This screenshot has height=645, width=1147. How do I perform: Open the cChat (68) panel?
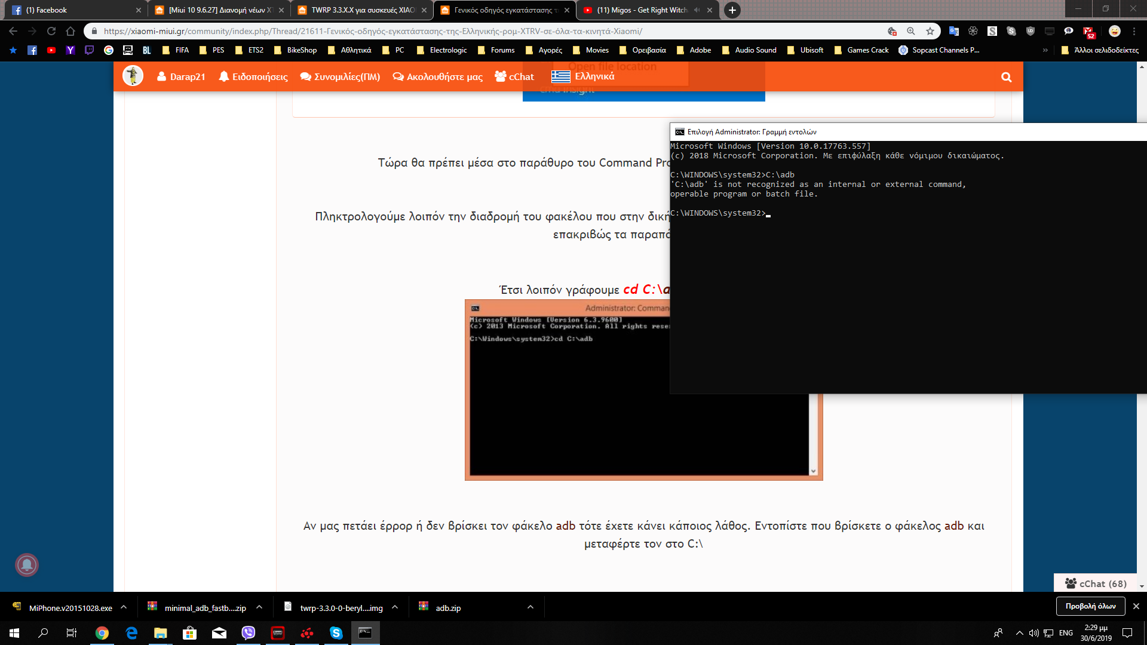(x=1096, y=583)
